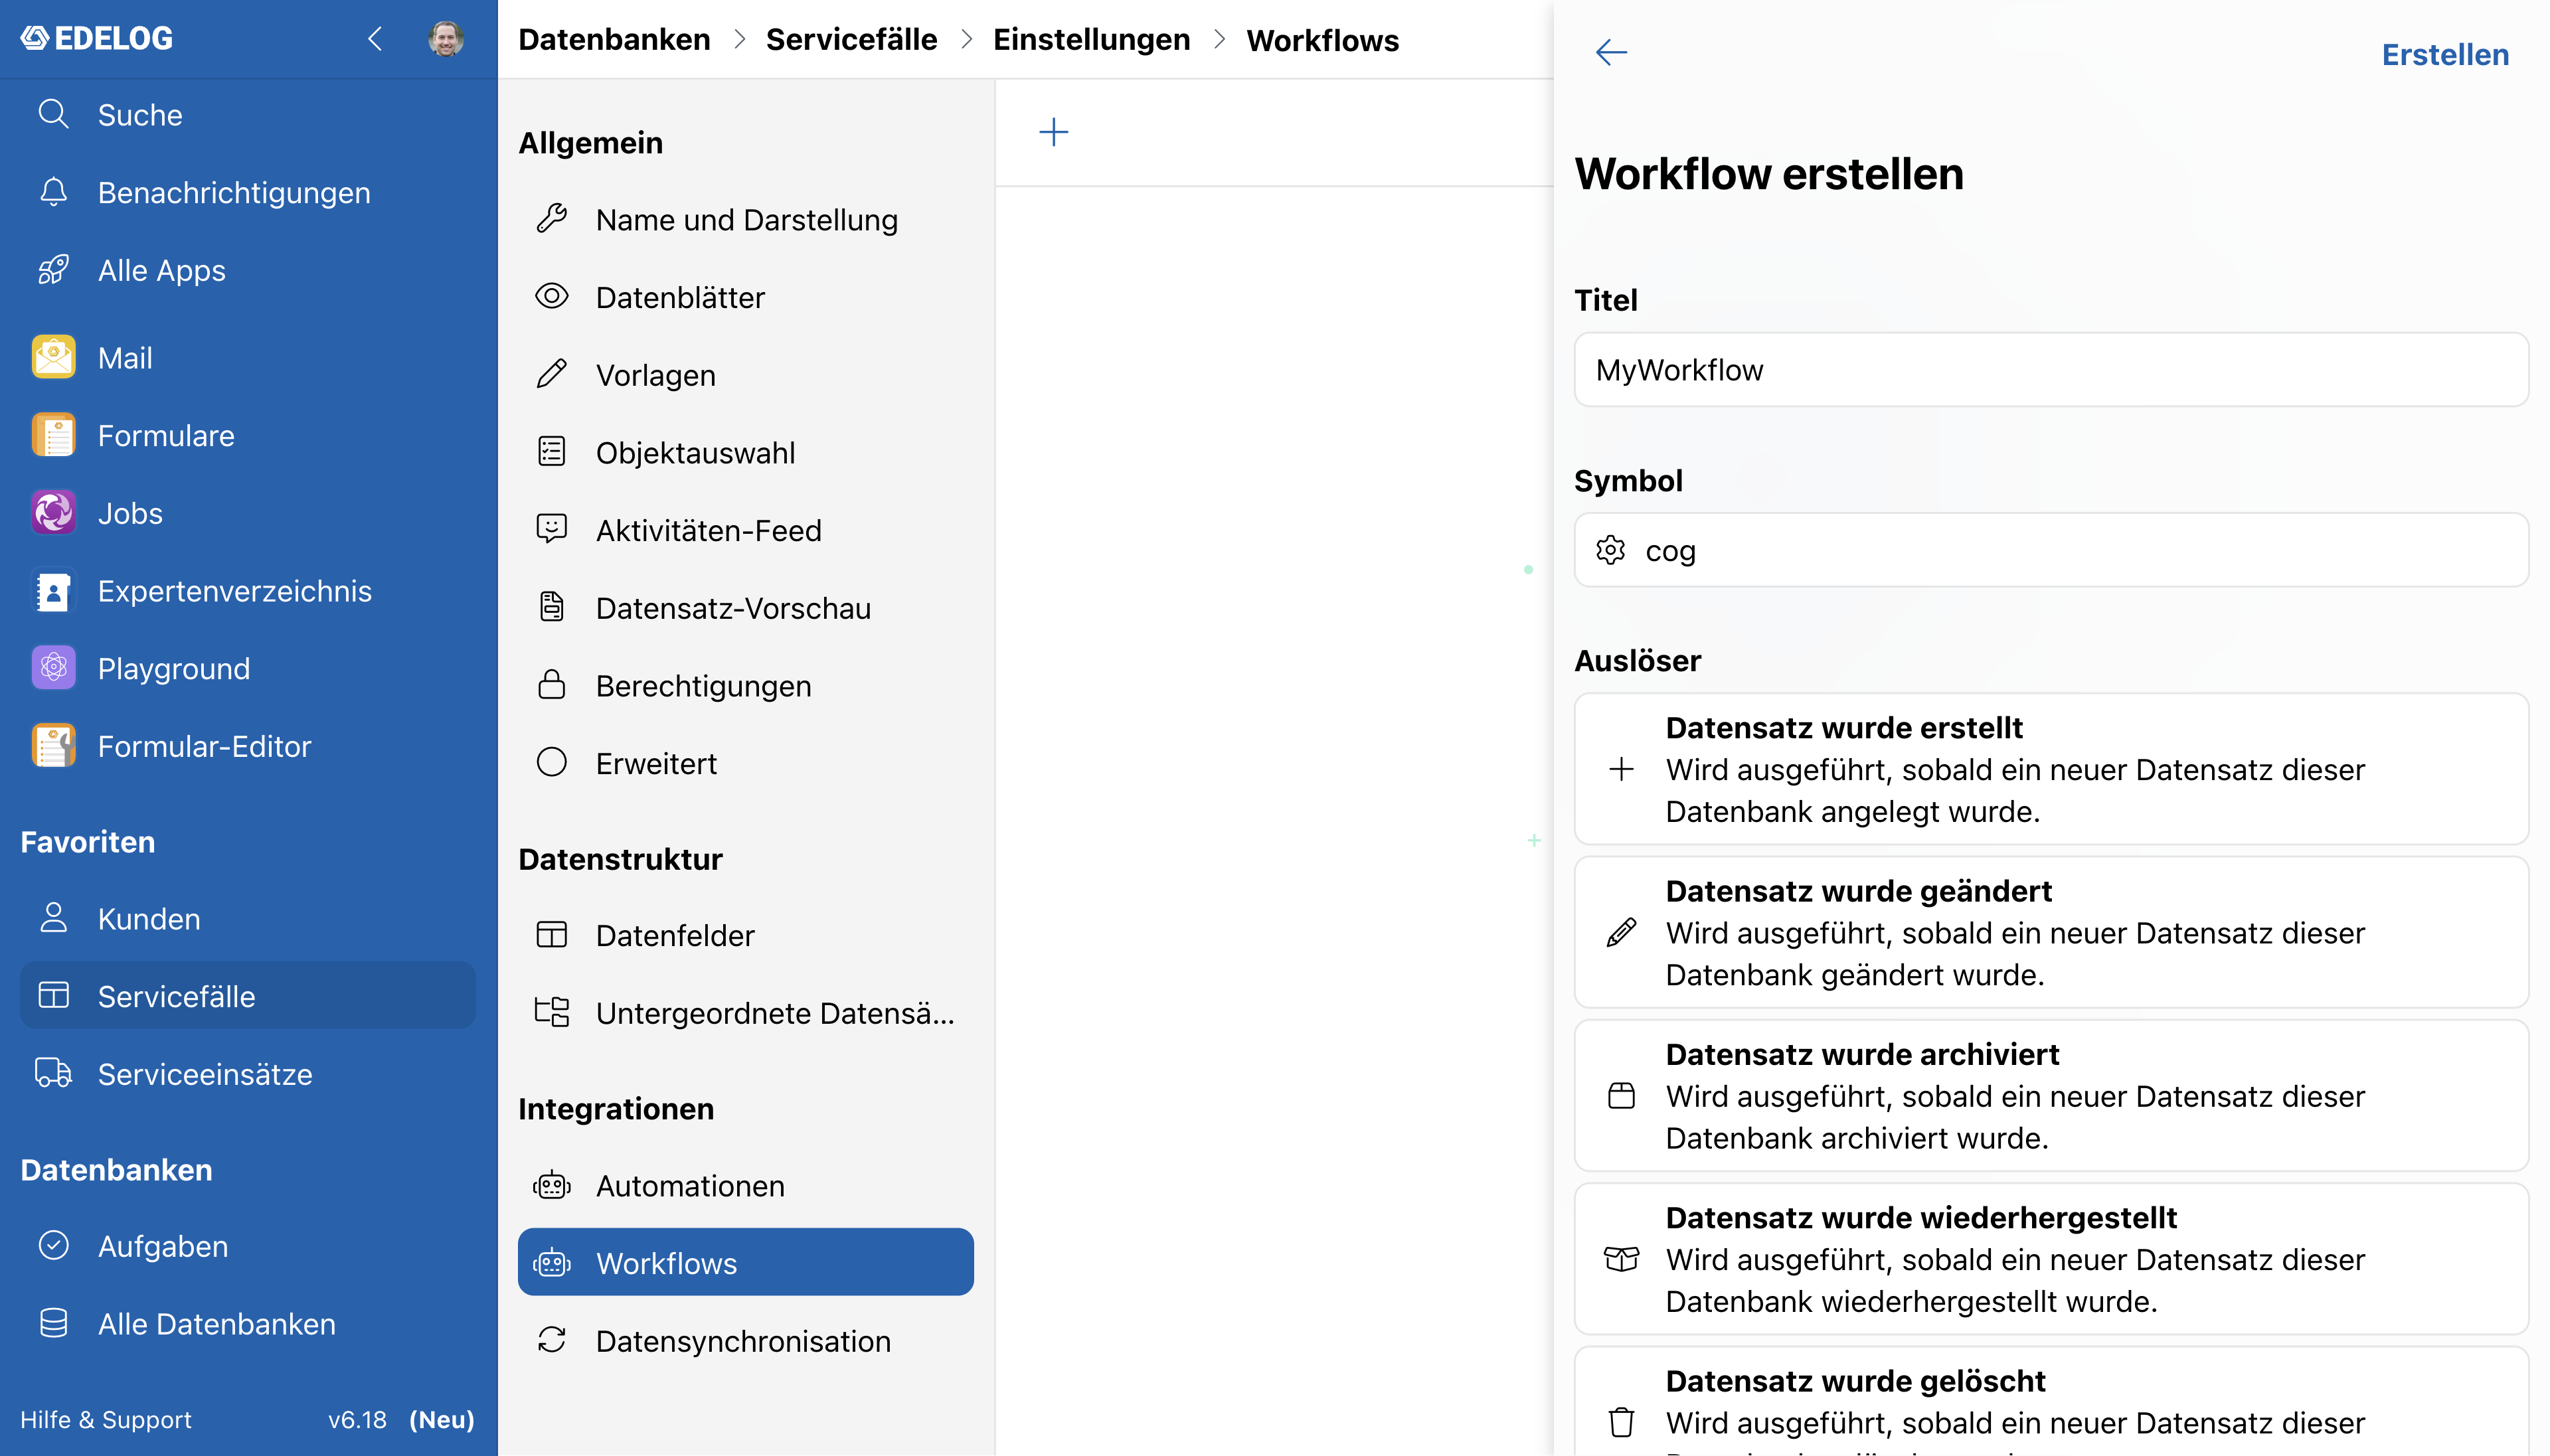The height and width of the screenshot is (1456, 2550).
Task: Click the Serviceeinsätze truck icon
Action: tap(53, 1073)
